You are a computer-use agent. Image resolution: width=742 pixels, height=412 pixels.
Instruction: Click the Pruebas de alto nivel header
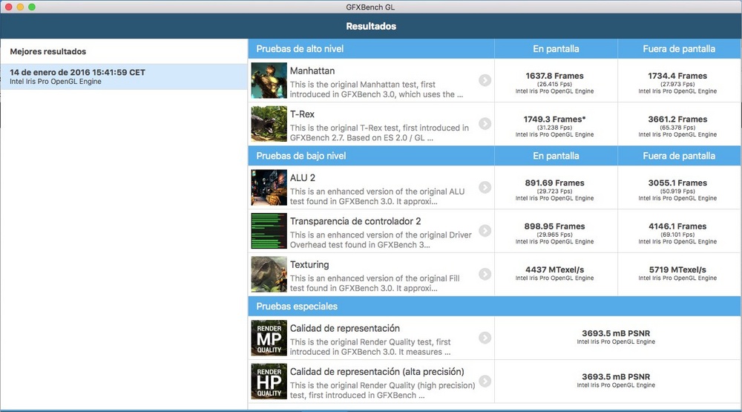pos(300,49)
